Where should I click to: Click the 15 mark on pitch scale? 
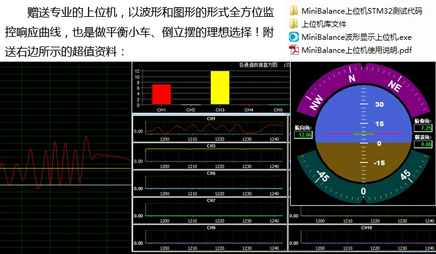(x=379, y=124)
